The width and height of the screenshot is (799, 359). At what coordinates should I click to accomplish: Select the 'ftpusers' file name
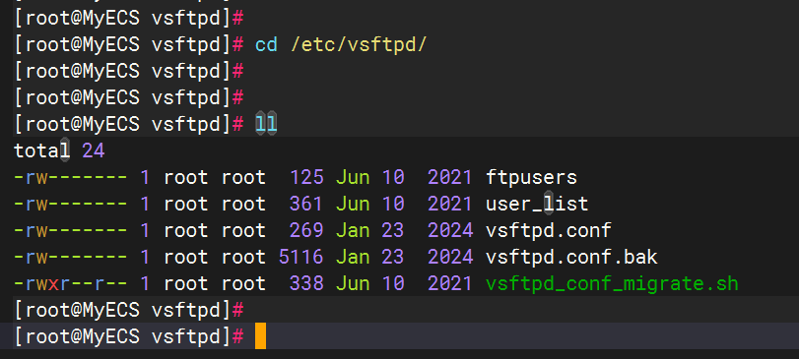click(x=531, y=177)
